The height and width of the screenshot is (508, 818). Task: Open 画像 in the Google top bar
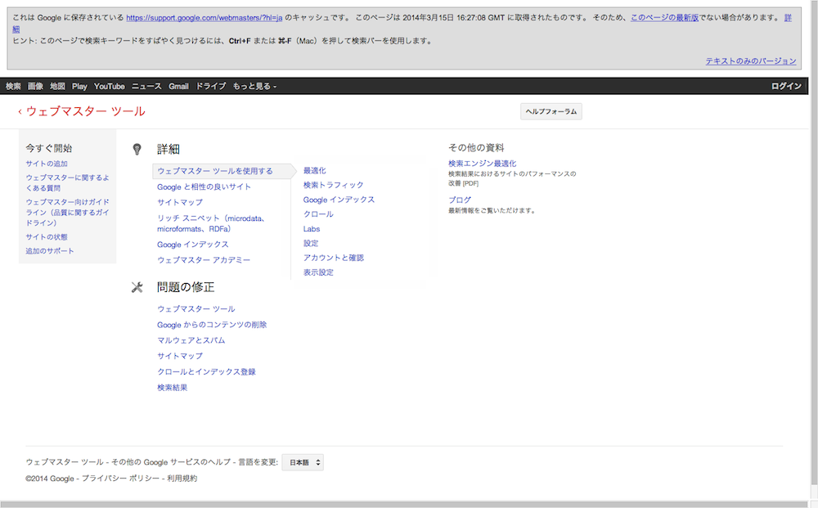(35, 86)
